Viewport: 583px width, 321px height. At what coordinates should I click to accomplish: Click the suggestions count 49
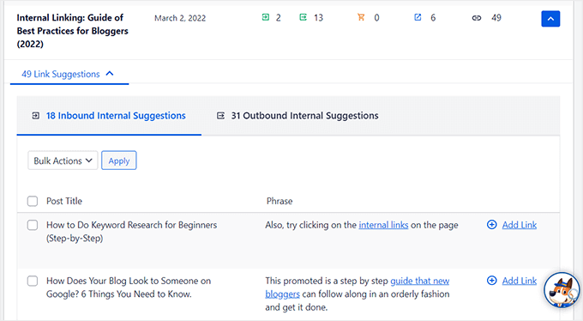(496, 17)
